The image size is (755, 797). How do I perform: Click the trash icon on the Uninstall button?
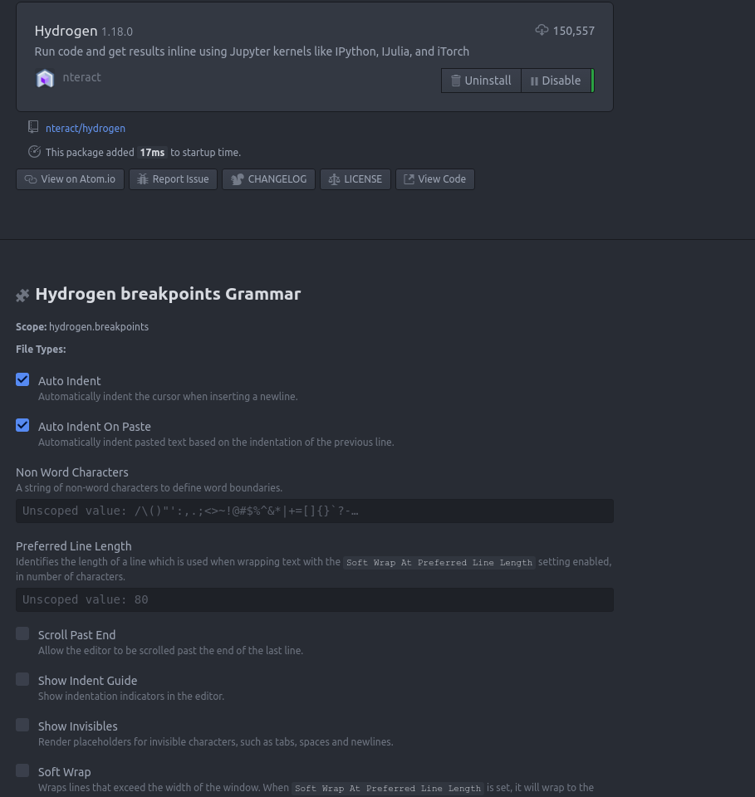pos(456,81)
